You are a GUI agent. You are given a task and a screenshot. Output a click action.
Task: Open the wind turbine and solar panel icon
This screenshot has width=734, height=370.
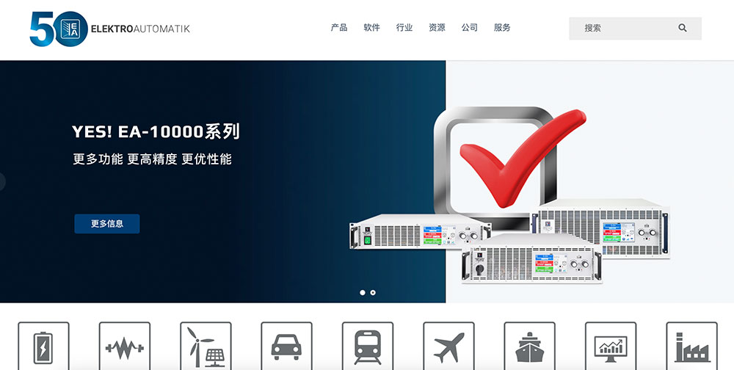pos(206,346)
